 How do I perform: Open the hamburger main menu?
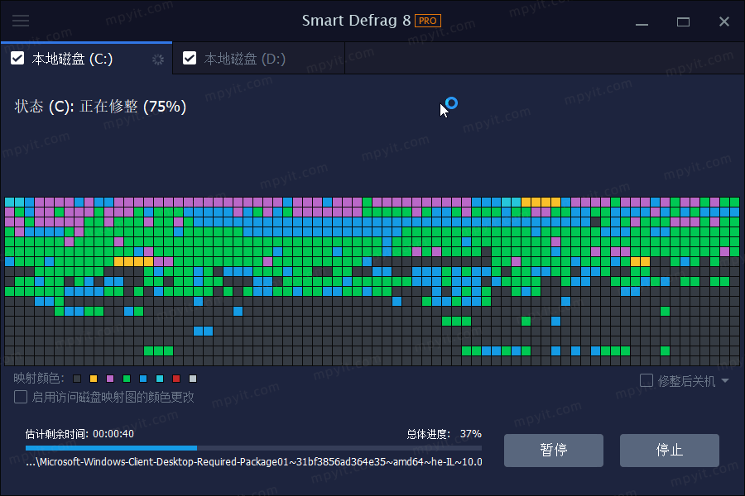pyautogui.click(x=21, y=21)
